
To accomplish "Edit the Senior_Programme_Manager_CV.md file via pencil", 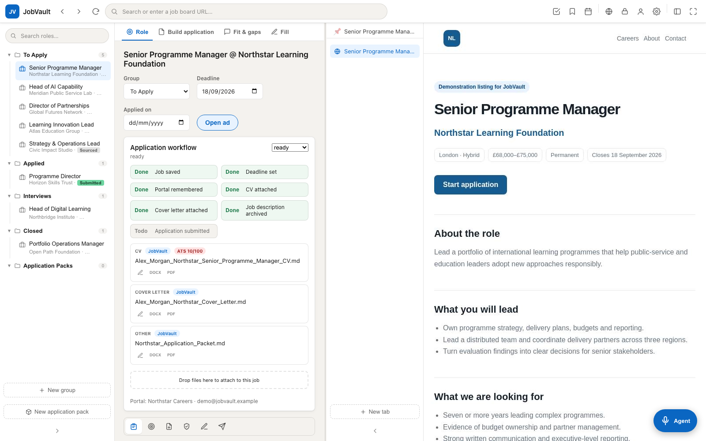I will [x=140, y=273].
